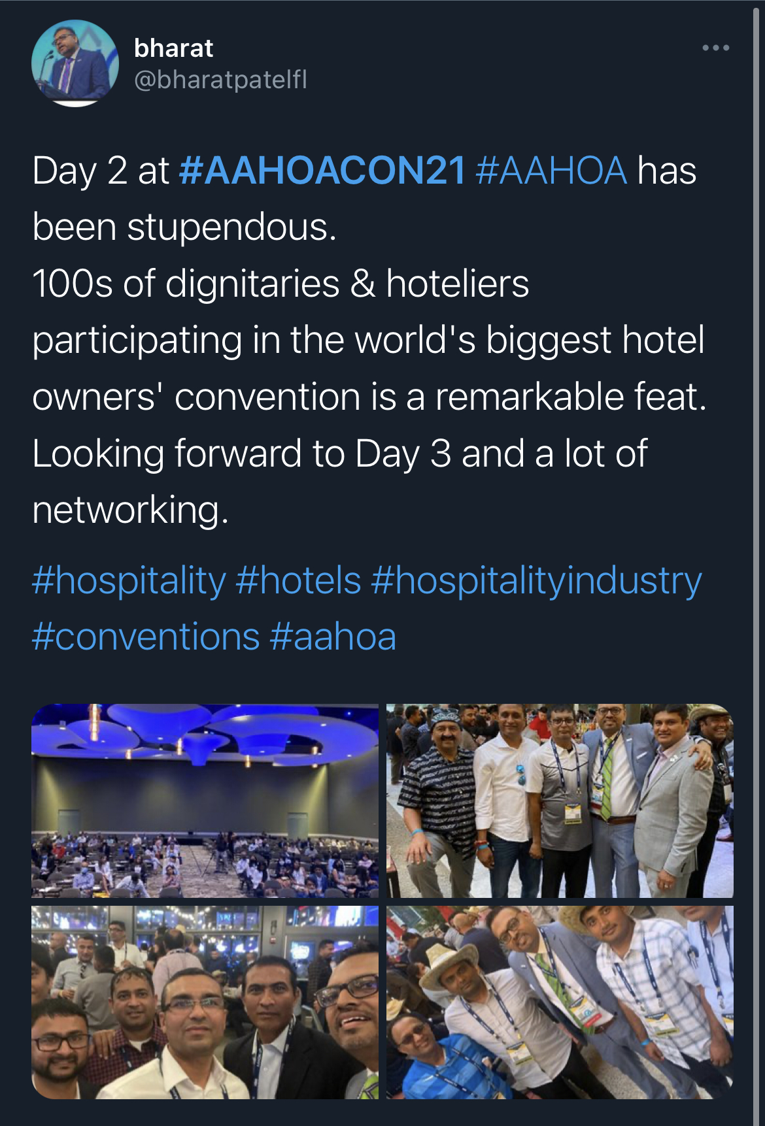This screenshot has width=765, height=1126.
Task: Open the #hospitality hashtag
Action: coord(129,580)
